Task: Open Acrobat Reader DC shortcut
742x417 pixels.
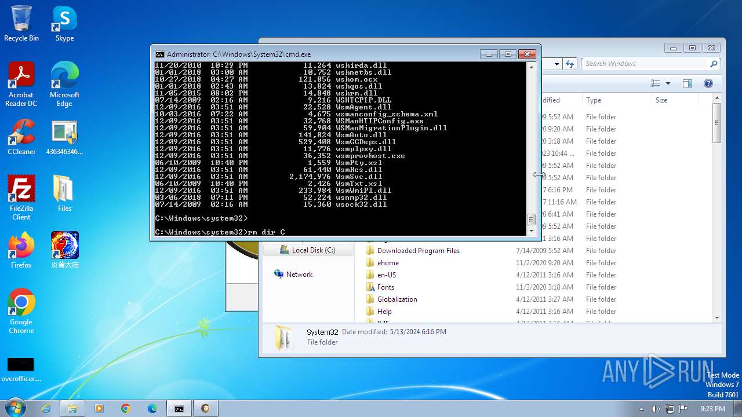Action: (x=21, y=85)
